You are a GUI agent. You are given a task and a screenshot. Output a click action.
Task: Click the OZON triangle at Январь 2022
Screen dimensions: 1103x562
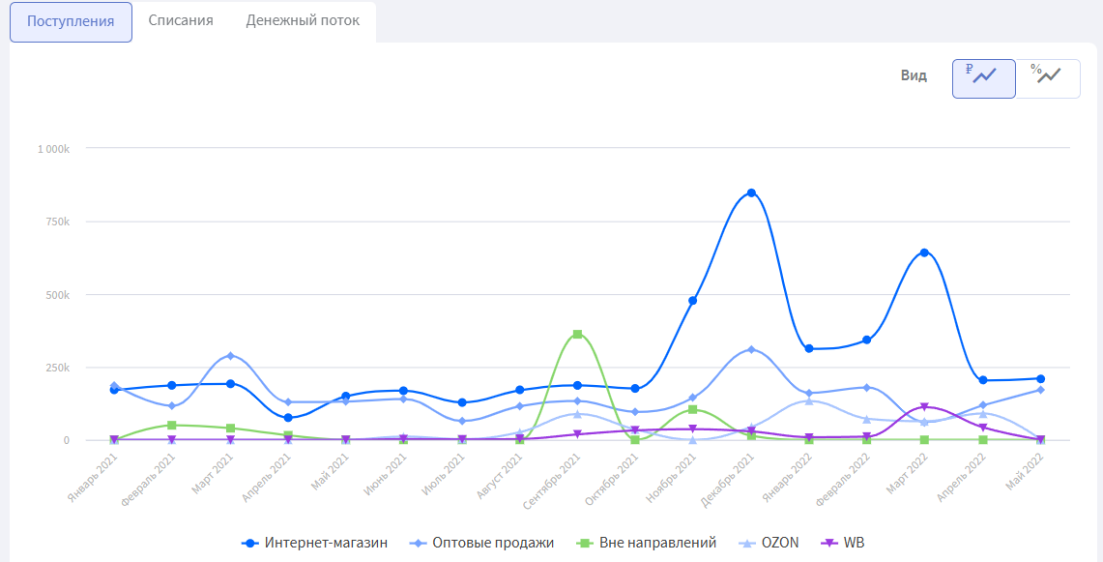(x=809, y=400)
